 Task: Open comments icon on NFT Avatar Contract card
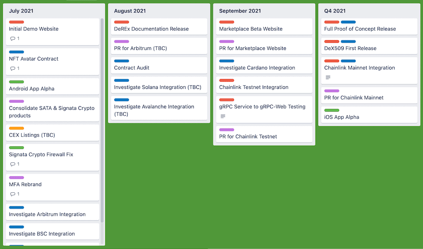[x=13, y=68]
